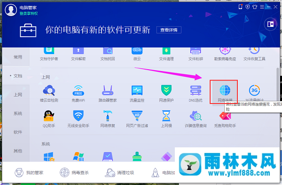Open 路由器管家 router manager
The width and height of the screenshot is (282, 185).
108,94
